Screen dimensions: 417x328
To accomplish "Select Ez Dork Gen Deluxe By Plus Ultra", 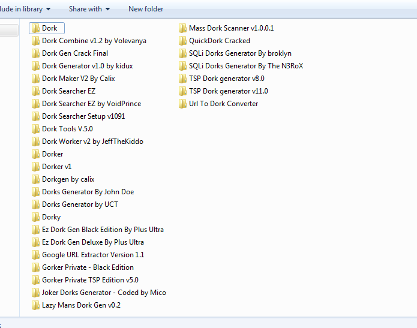I will tap(92, 242).
